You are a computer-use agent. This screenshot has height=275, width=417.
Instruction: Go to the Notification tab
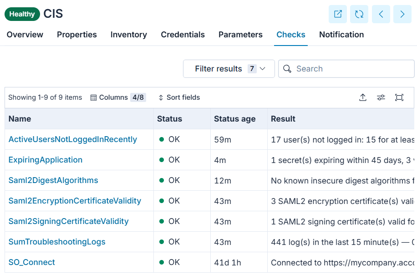341,35
